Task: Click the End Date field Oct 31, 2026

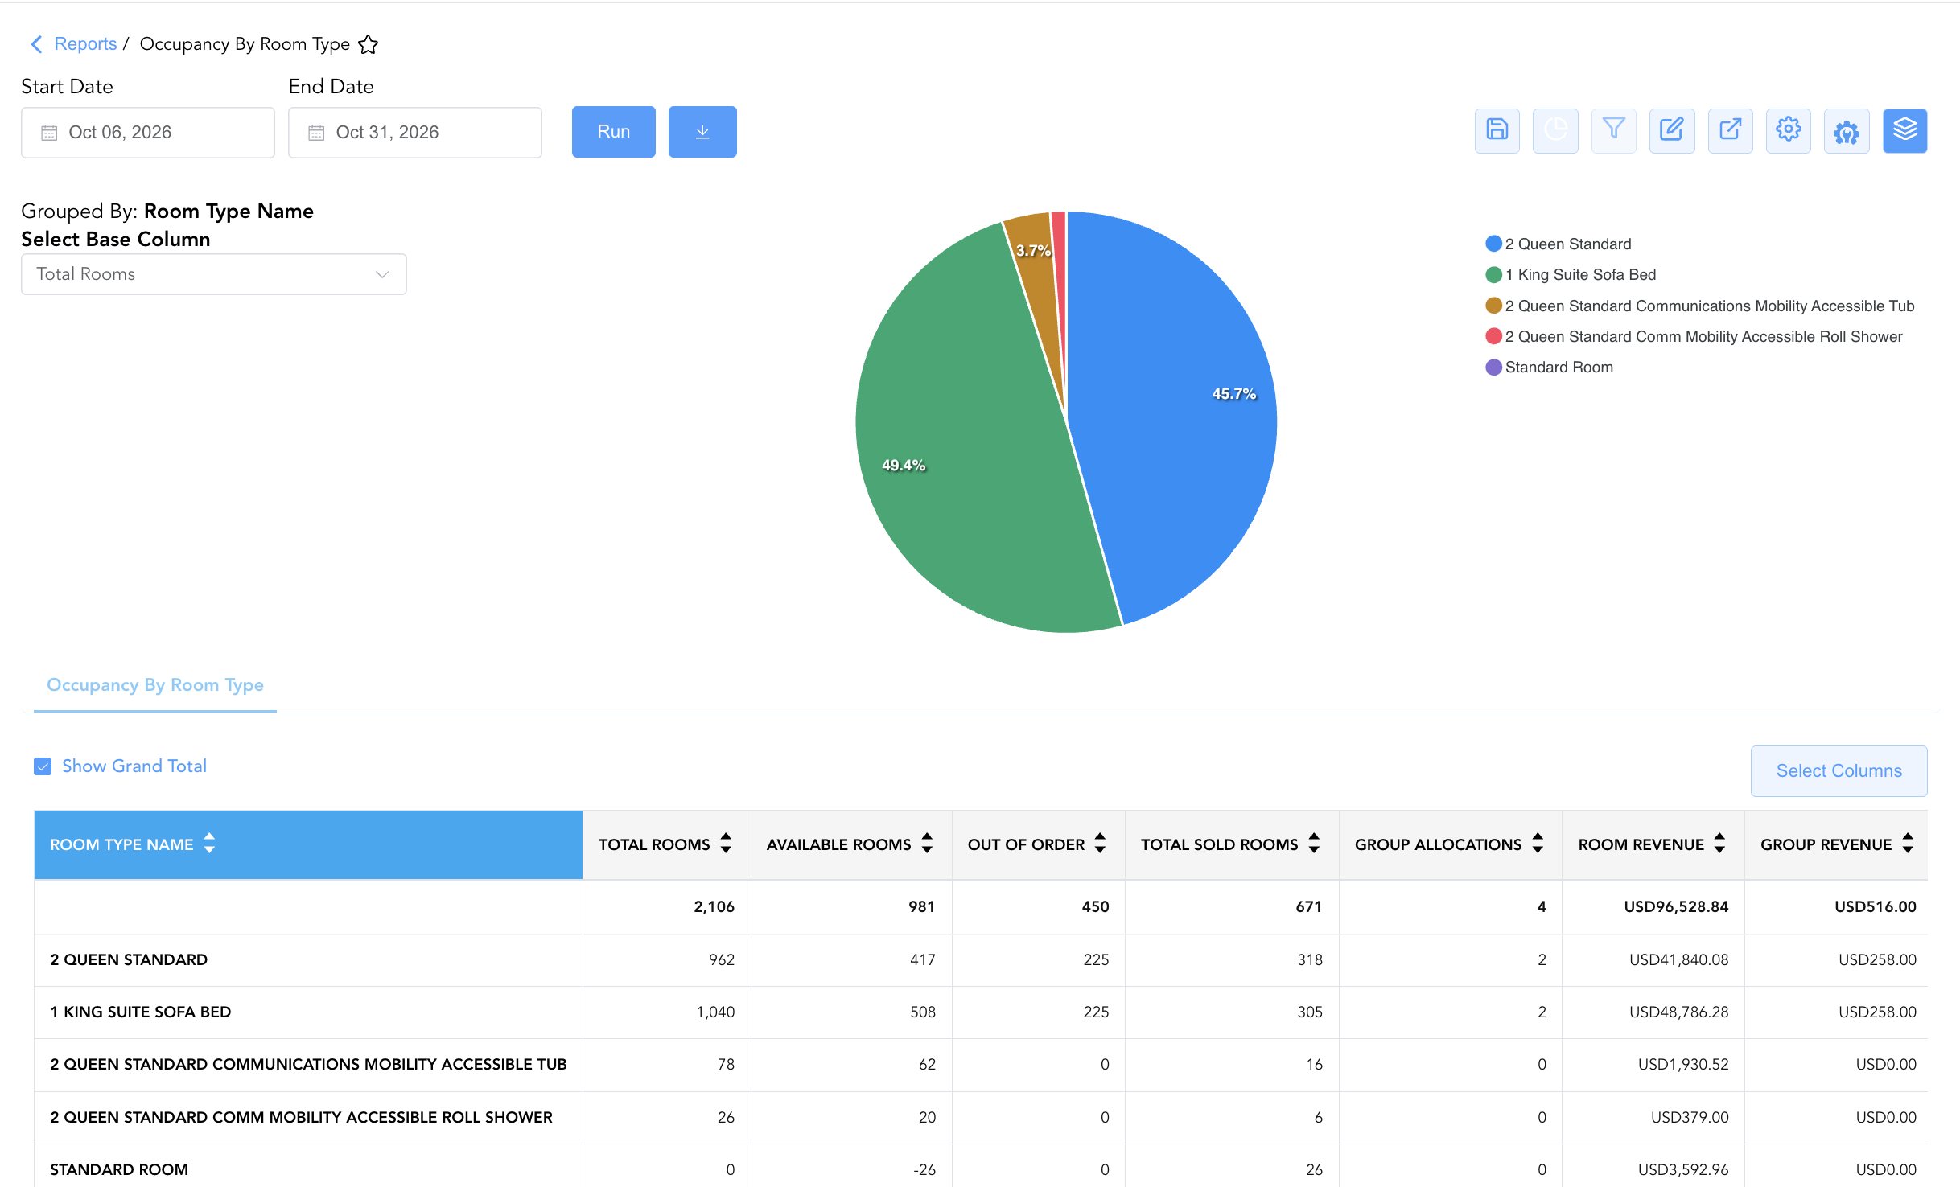Action: [x=415, y=133]
